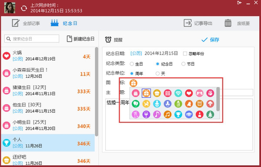Screen dimensions: 261x167
Task: Choose the purple single music note icon
Action: click(x=157, y=115)
